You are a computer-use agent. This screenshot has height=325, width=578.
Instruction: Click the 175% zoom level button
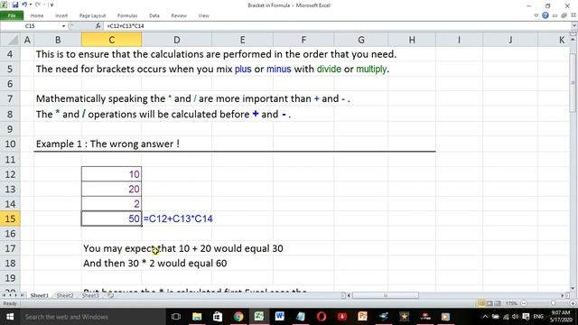click(x=511, y=303)
